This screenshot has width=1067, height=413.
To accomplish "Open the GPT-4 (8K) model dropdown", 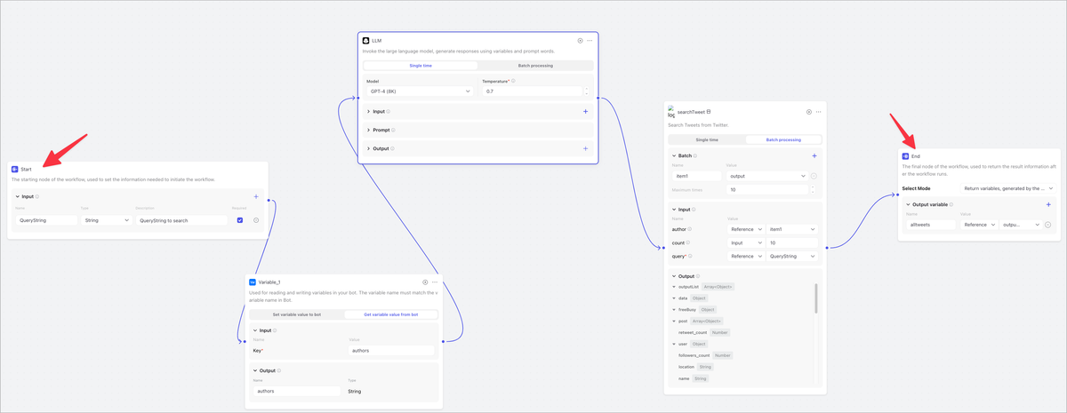I will 420,91.
